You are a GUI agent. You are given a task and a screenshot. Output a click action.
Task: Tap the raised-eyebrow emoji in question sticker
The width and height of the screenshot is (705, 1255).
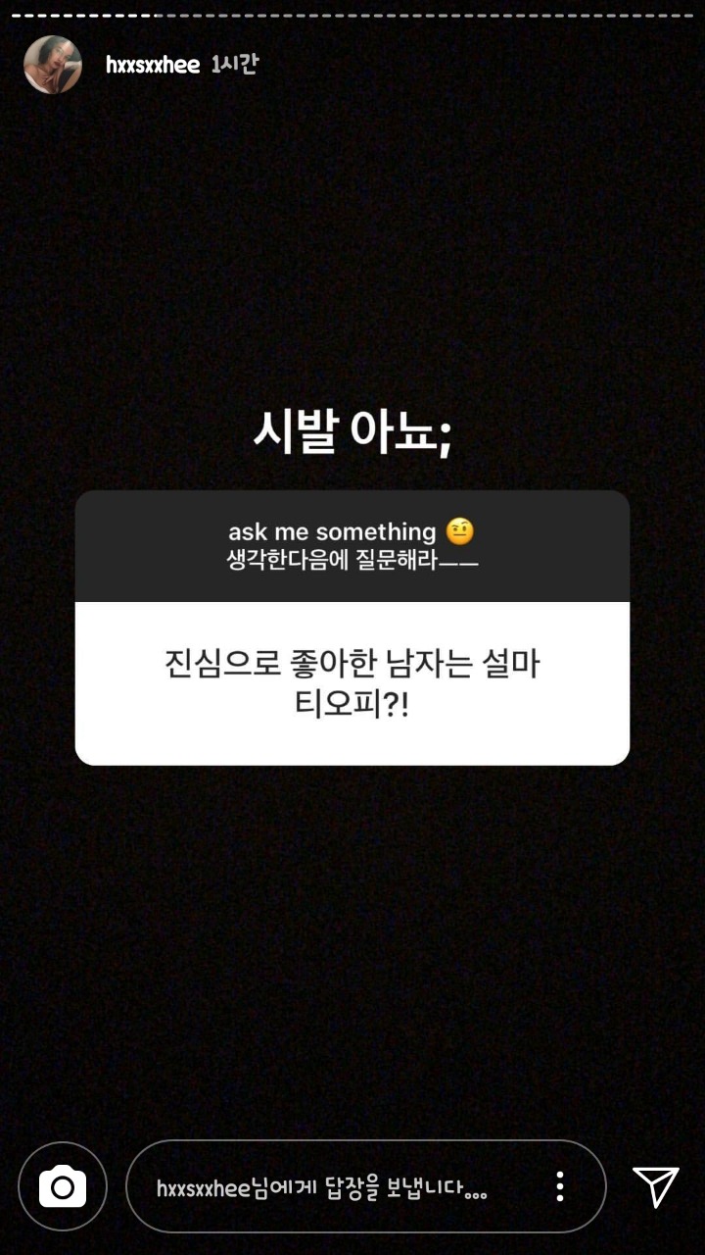click(x=460, y=532)
